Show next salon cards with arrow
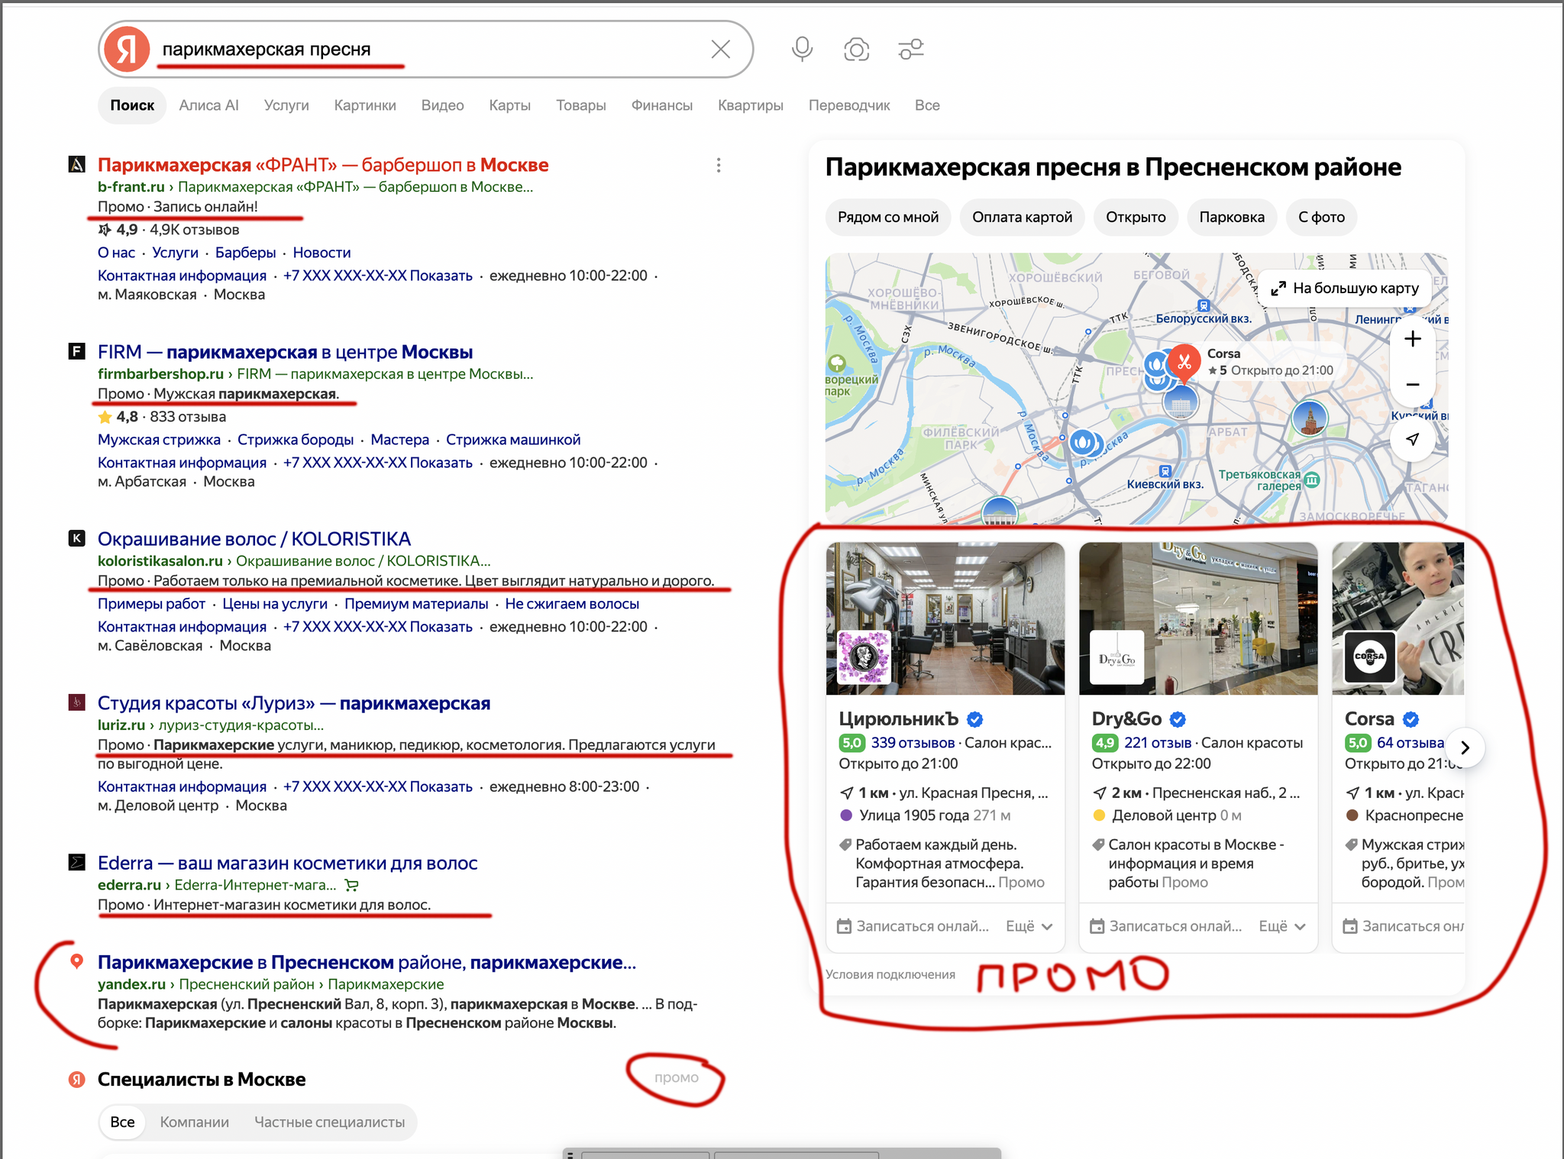 1464,747
